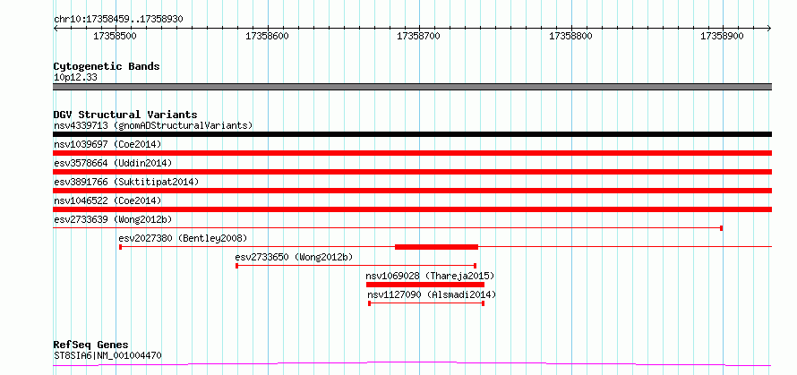Click the chr10:17358459..17358930 coordinate label

[x=118, y=20]
